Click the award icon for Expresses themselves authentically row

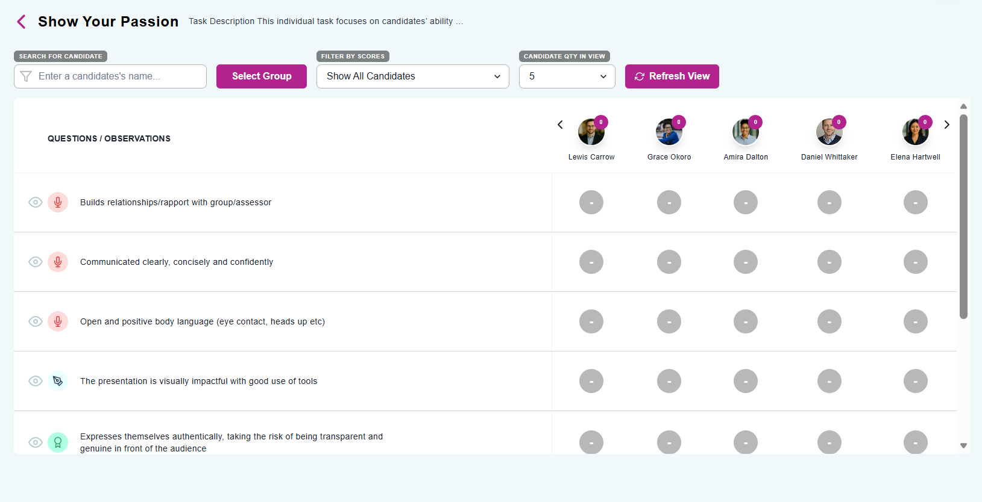coord(58,442)
